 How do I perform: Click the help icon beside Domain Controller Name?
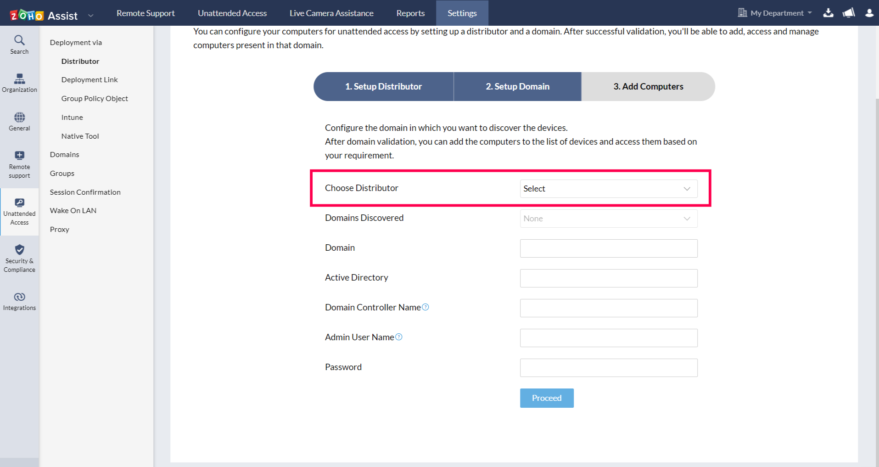click(425, 307)
